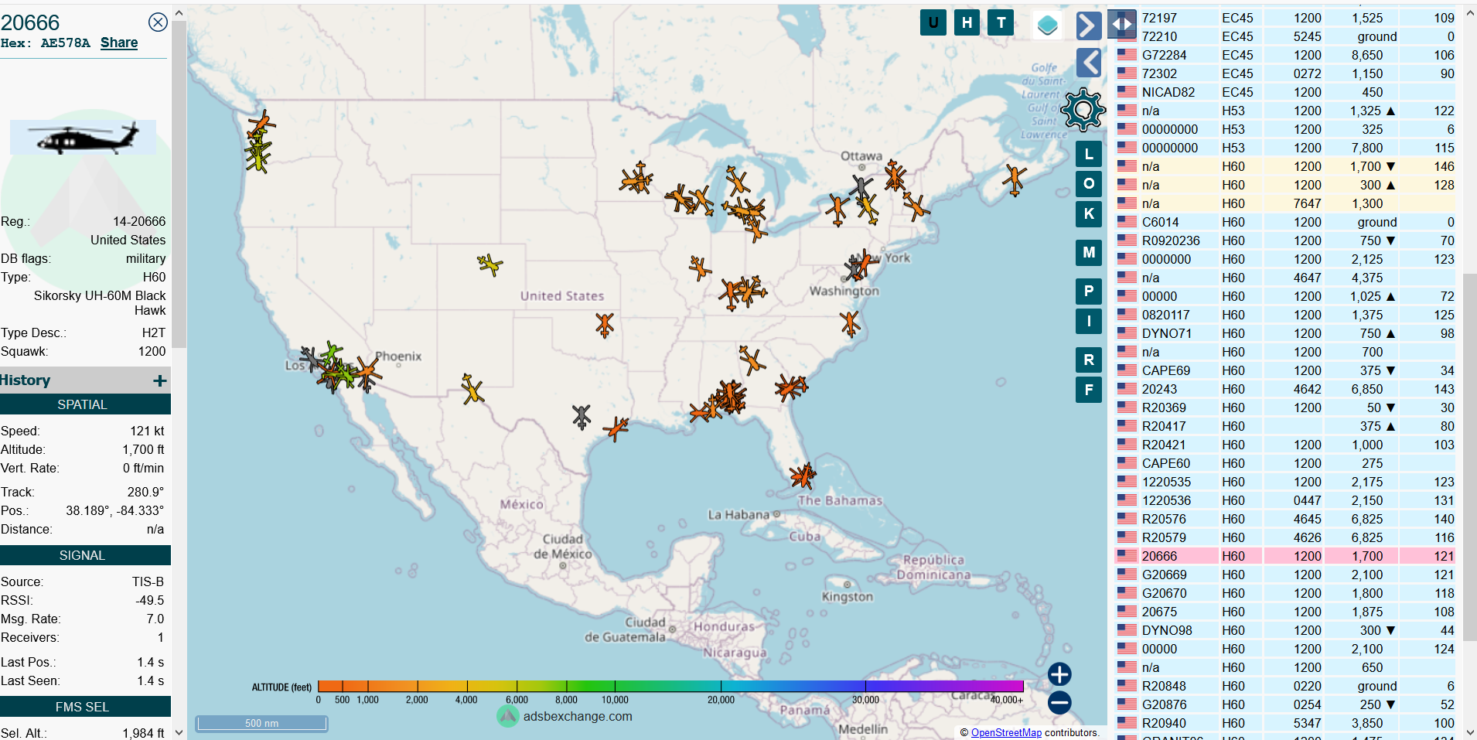Select the R0920236 aircraft row

pyautogui.click(x=1285, y=240)
